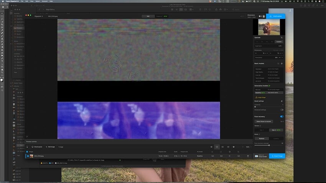
Task: Check the IMG_2326.jpeg row checkbox
Action: pyautogui.click(x=27, y=156)
